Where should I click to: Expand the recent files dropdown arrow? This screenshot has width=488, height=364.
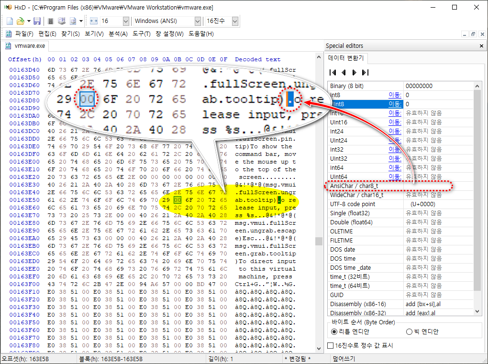pyautogui.click(x=29, y=21)
